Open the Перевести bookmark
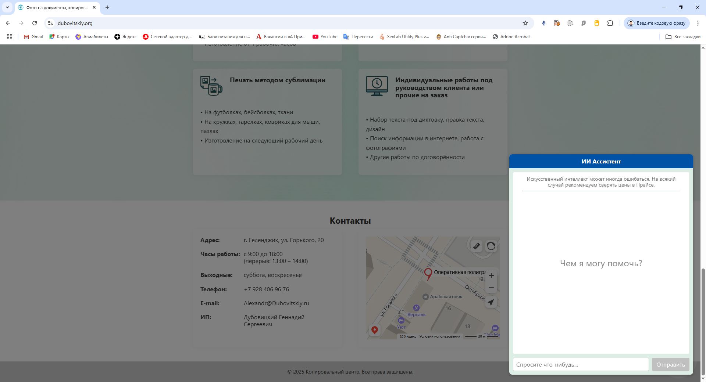 pos(358,37)
